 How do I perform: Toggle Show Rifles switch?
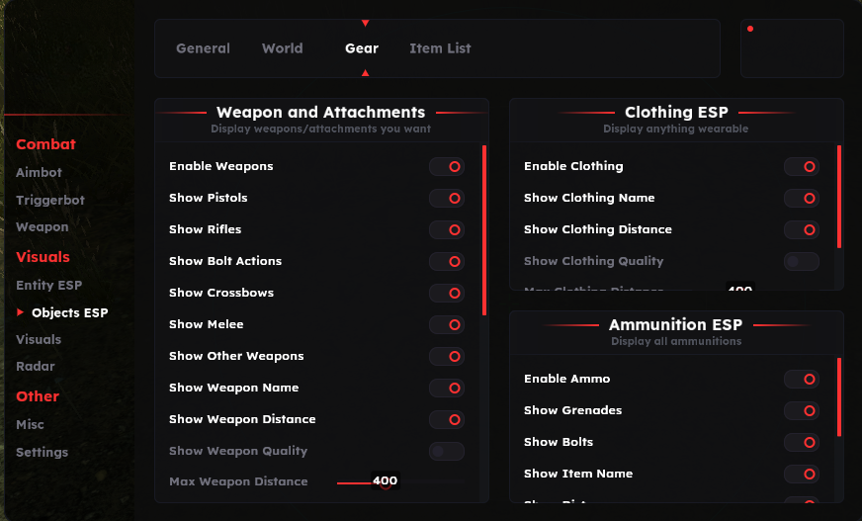[x=447, y=229]
